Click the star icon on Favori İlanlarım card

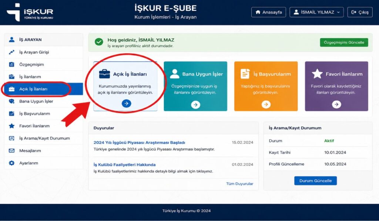click(317, 74)
